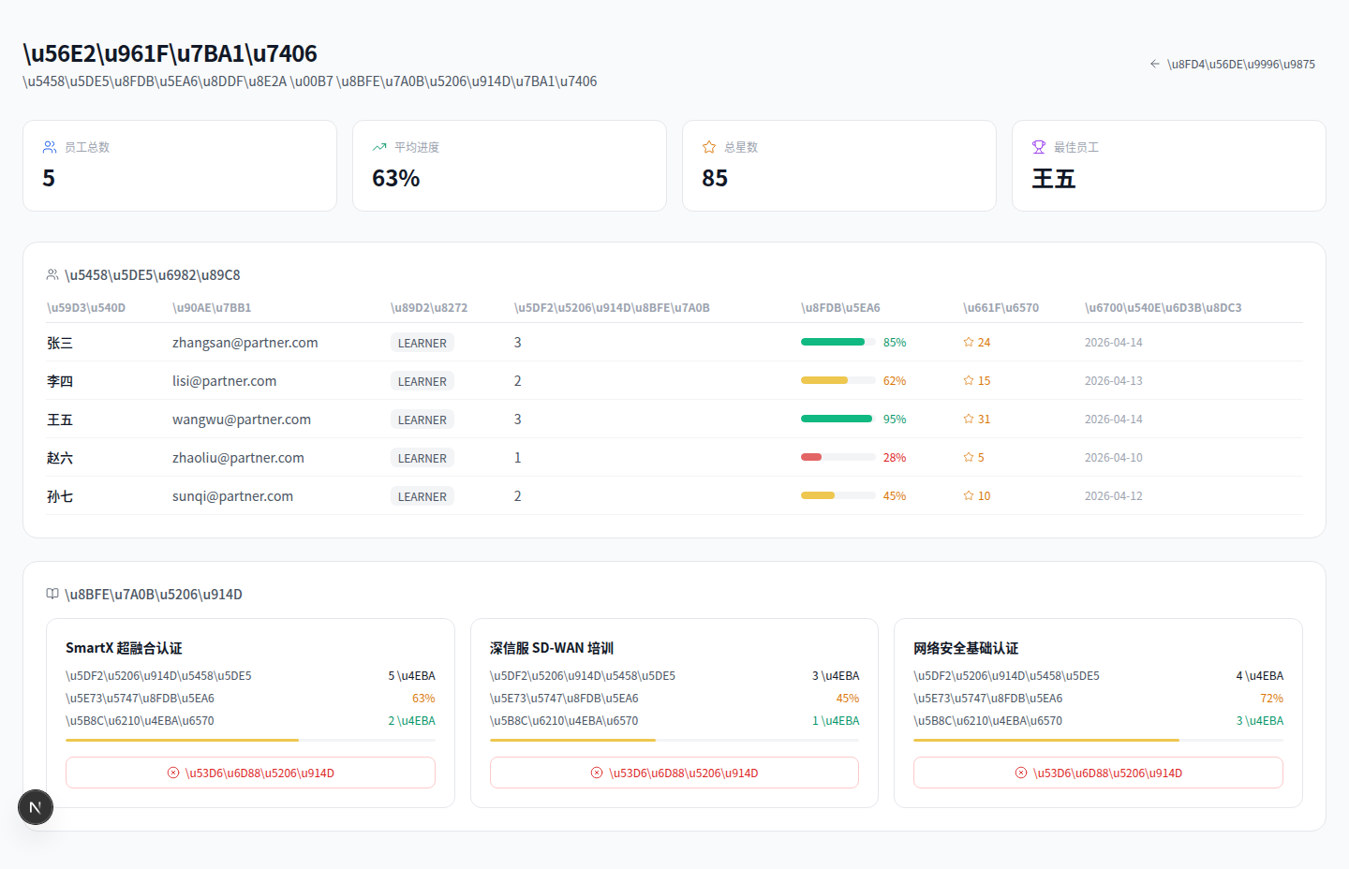
Task: Click the trophy icon in 最佳员工 card
Action: 1039,147
